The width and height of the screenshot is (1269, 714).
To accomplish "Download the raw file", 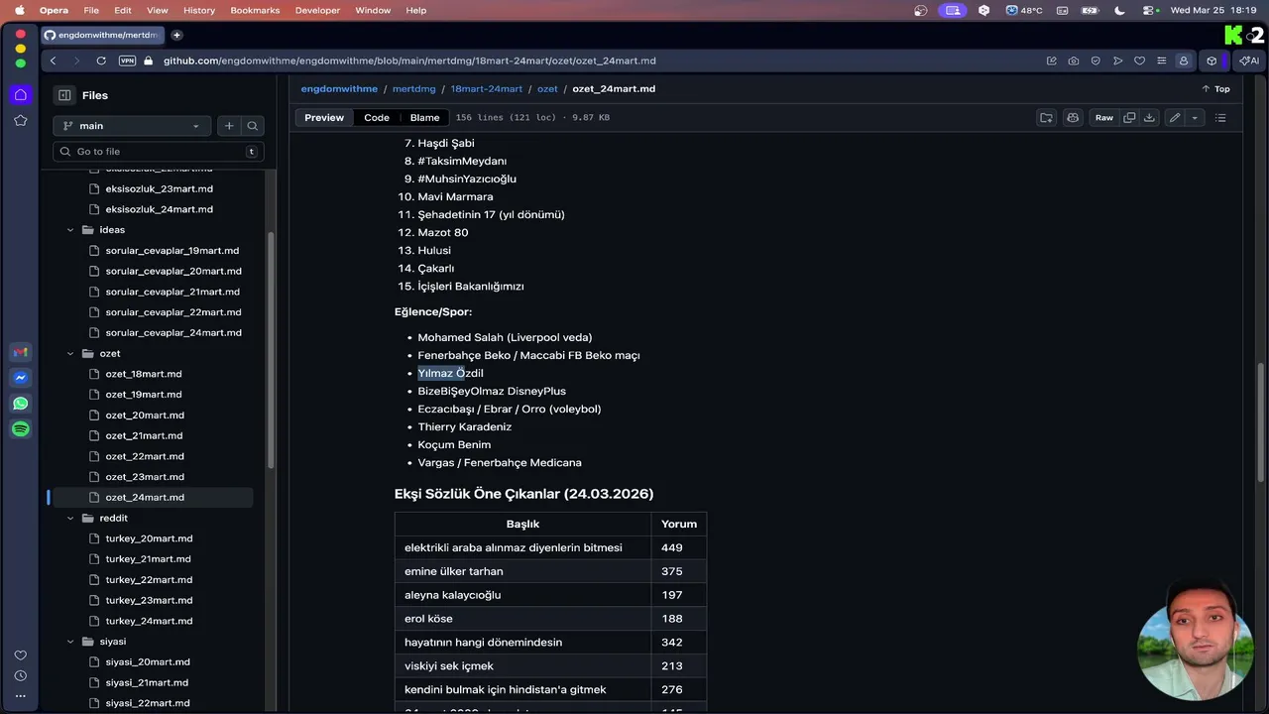I will click(1149, 118).
